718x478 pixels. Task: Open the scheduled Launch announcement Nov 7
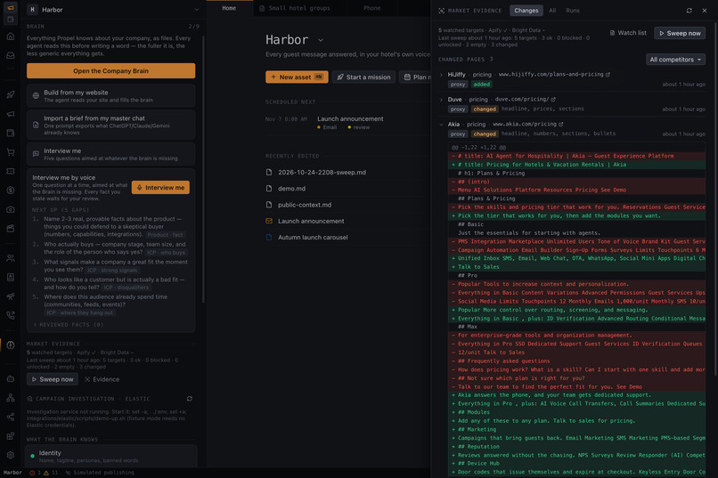(x=350, y=119)
